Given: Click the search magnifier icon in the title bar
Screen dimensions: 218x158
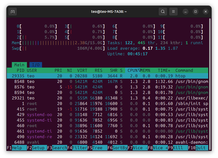Looking at the screenshot, I should [163, 12].
